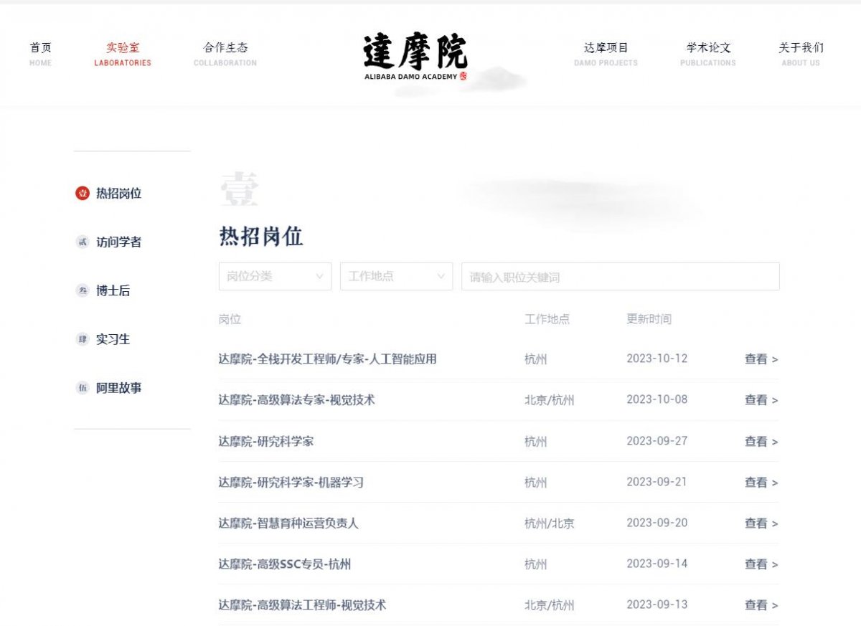Image resolution: width=861 pixels, height=626 pixels.
Task: Click the DAMO Academy logo
Action: click(x=415, y=57)
